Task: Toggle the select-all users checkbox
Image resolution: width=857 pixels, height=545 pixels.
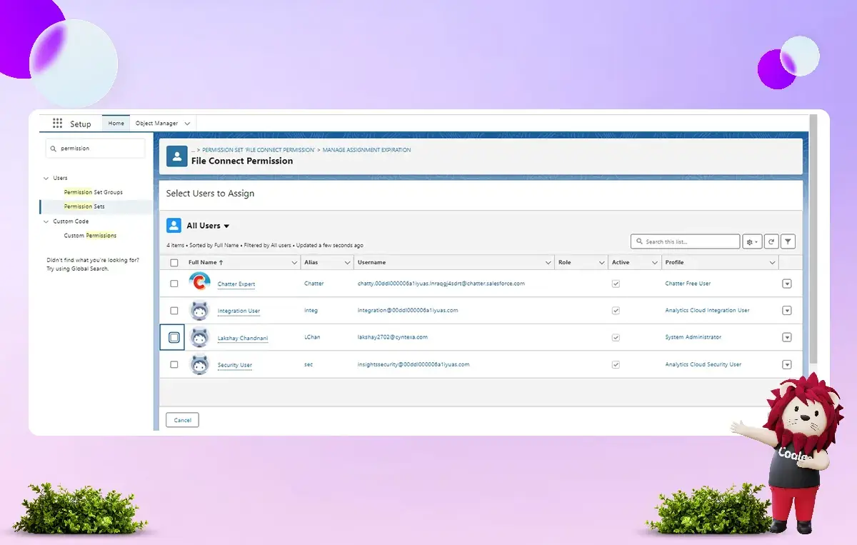Action: tap(174, 263)
